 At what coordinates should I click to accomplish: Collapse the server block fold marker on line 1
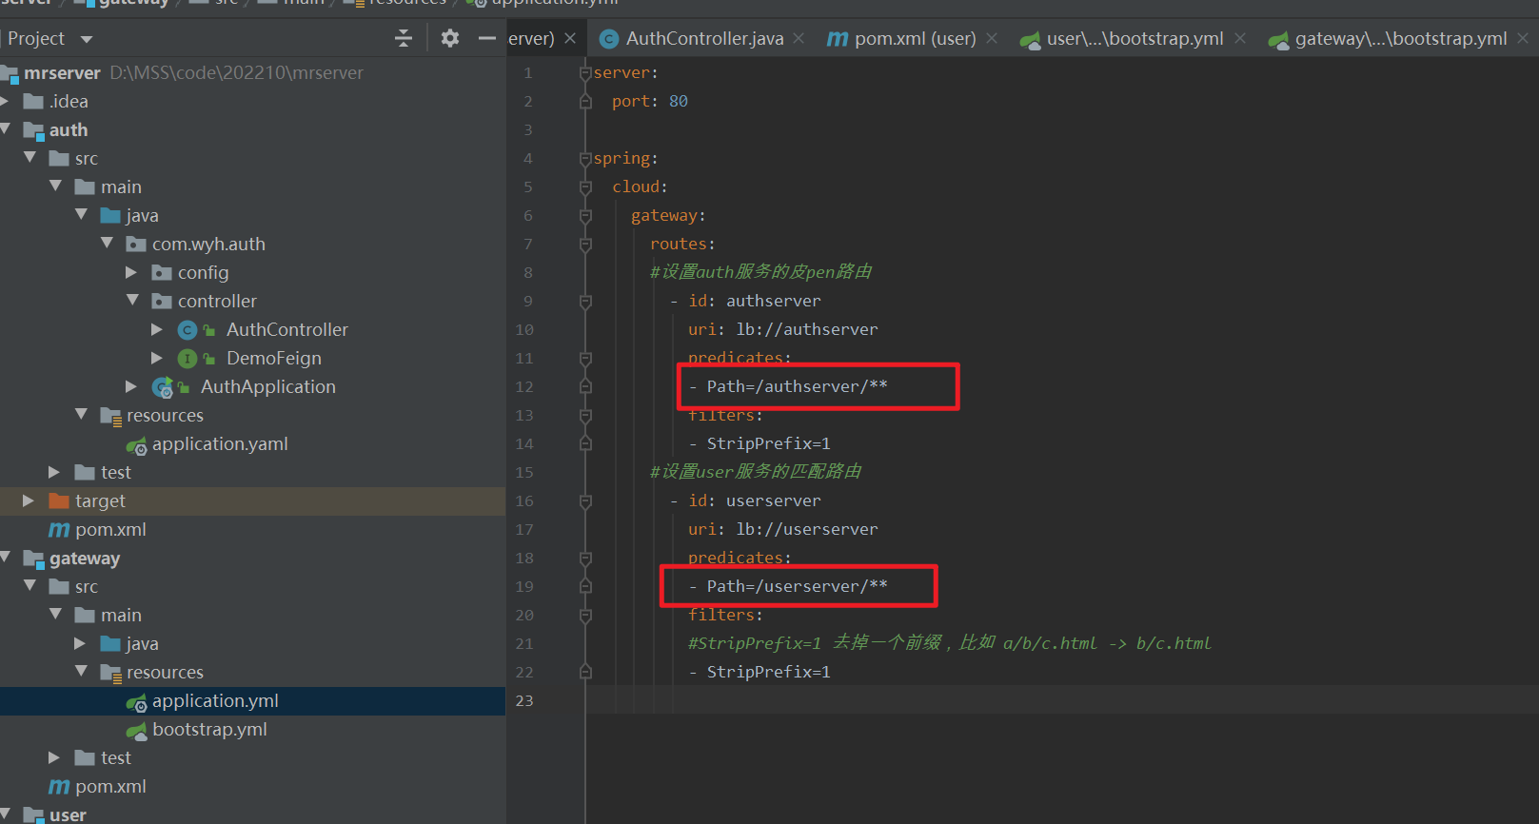pyautogui.click(x=585, y=73)
